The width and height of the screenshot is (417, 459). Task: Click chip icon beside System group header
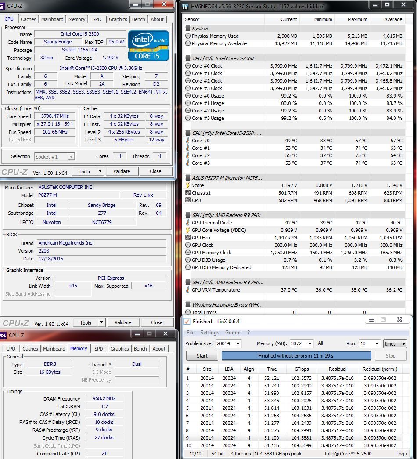188,29
